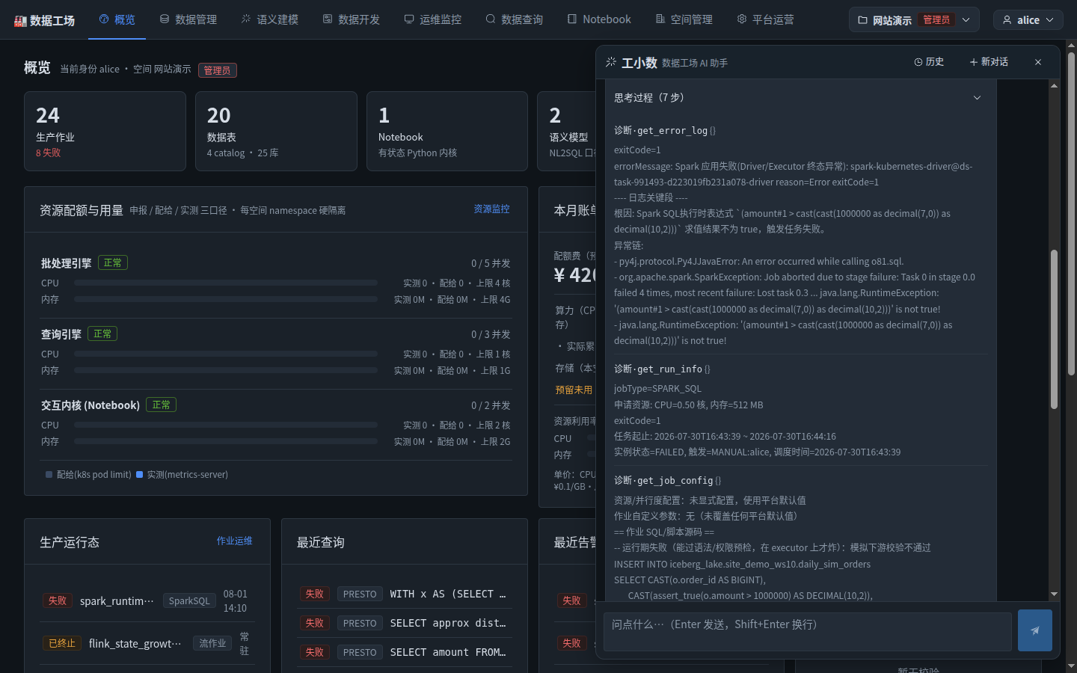Close the 工小数 AI assistant panel
Screen dimensions: 1077x673
1038,62
